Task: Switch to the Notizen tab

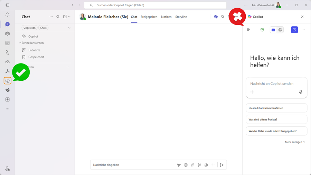Action: (x=166, y=17)
